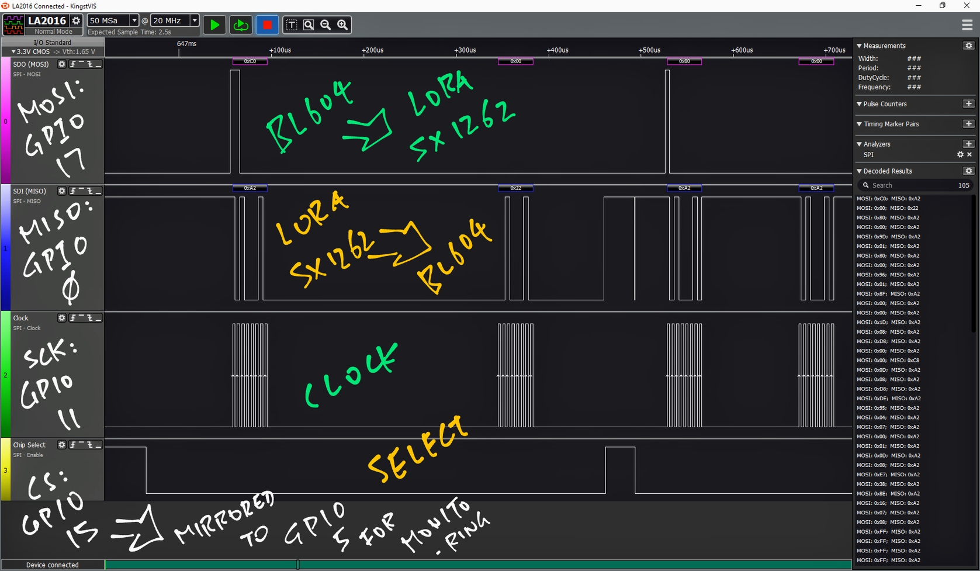The height and width of the screenshot is (571, 980).
Task: Collapse the Measurements section
Action: [860, 46]
